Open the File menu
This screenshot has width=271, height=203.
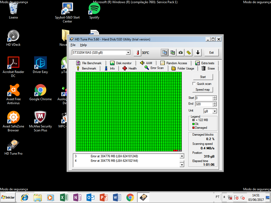point(73,45)
